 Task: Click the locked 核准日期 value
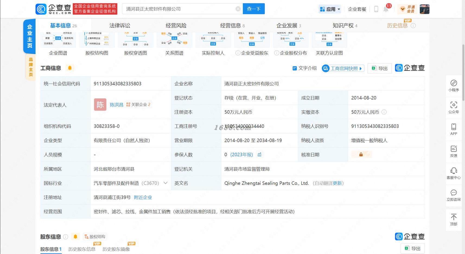tap(361, 155)
